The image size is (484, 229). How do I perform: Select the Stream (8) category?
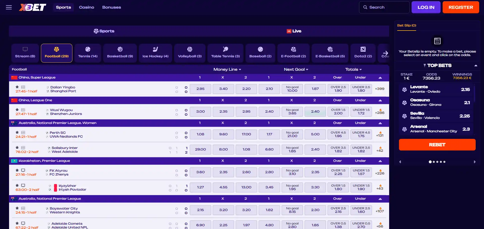click(x=25, y=53)
